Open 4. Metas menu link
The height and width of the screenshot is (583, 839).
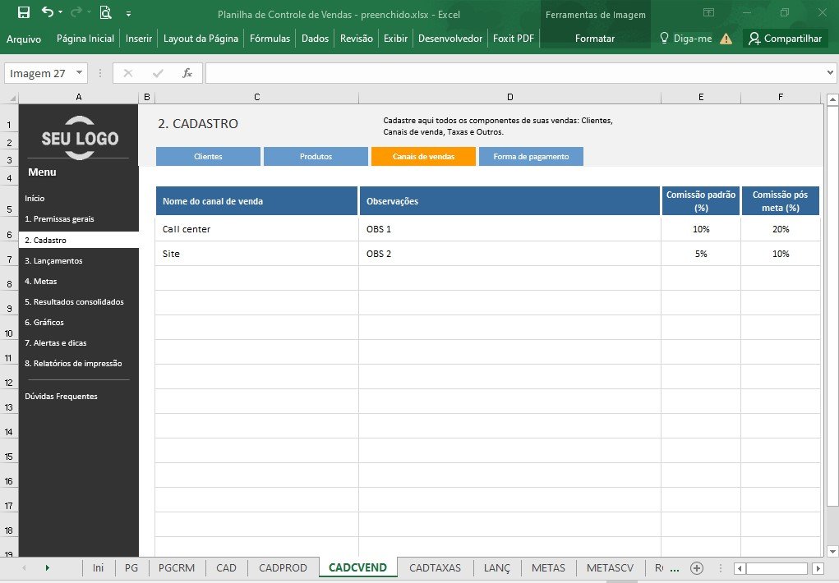40,282
